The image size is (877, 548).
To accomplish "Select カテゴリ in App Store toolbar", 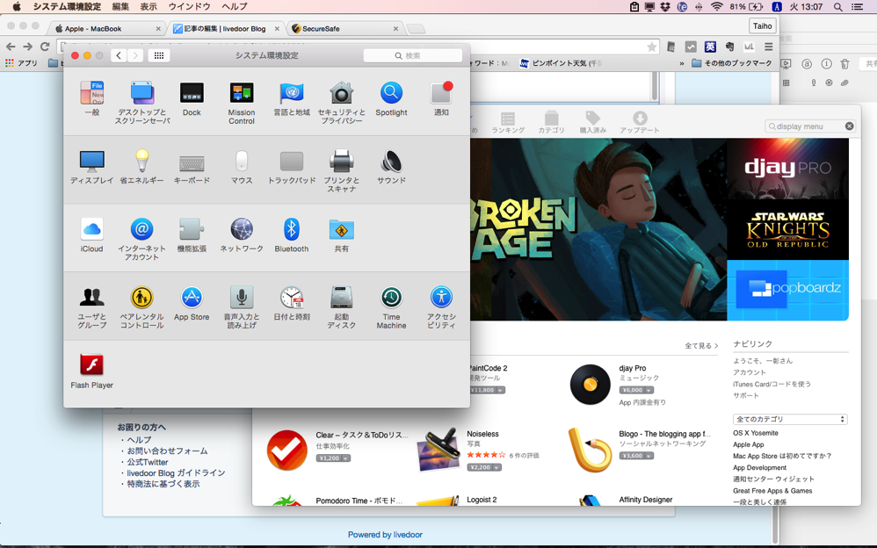I will coord(552,122).
